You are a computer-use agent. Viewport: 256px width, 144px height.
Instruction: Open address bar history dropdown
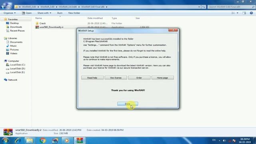(x=199, y=7)
